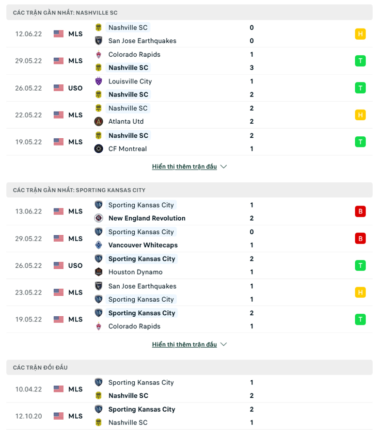Expand more matches under the Nashville SC section
378x437 pixels.
pyautogui.click(x=185, y=167)
